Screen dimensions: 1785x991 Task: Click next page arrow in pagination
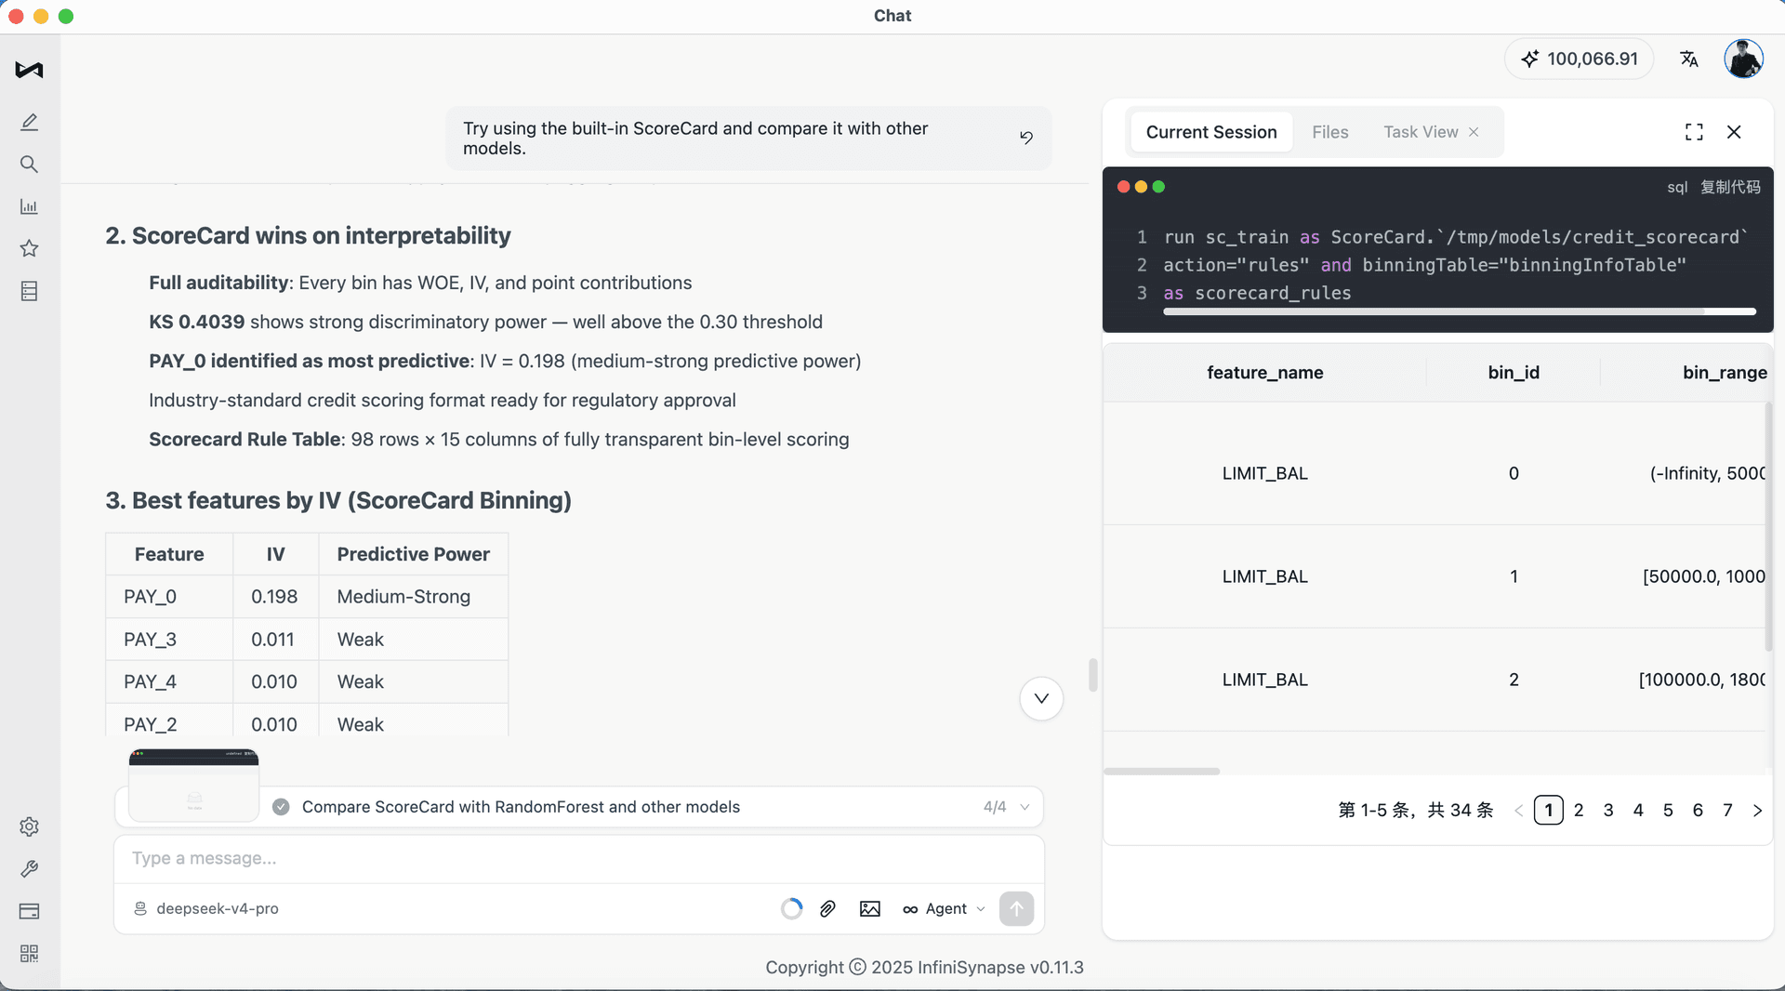tap(1756, 811)
